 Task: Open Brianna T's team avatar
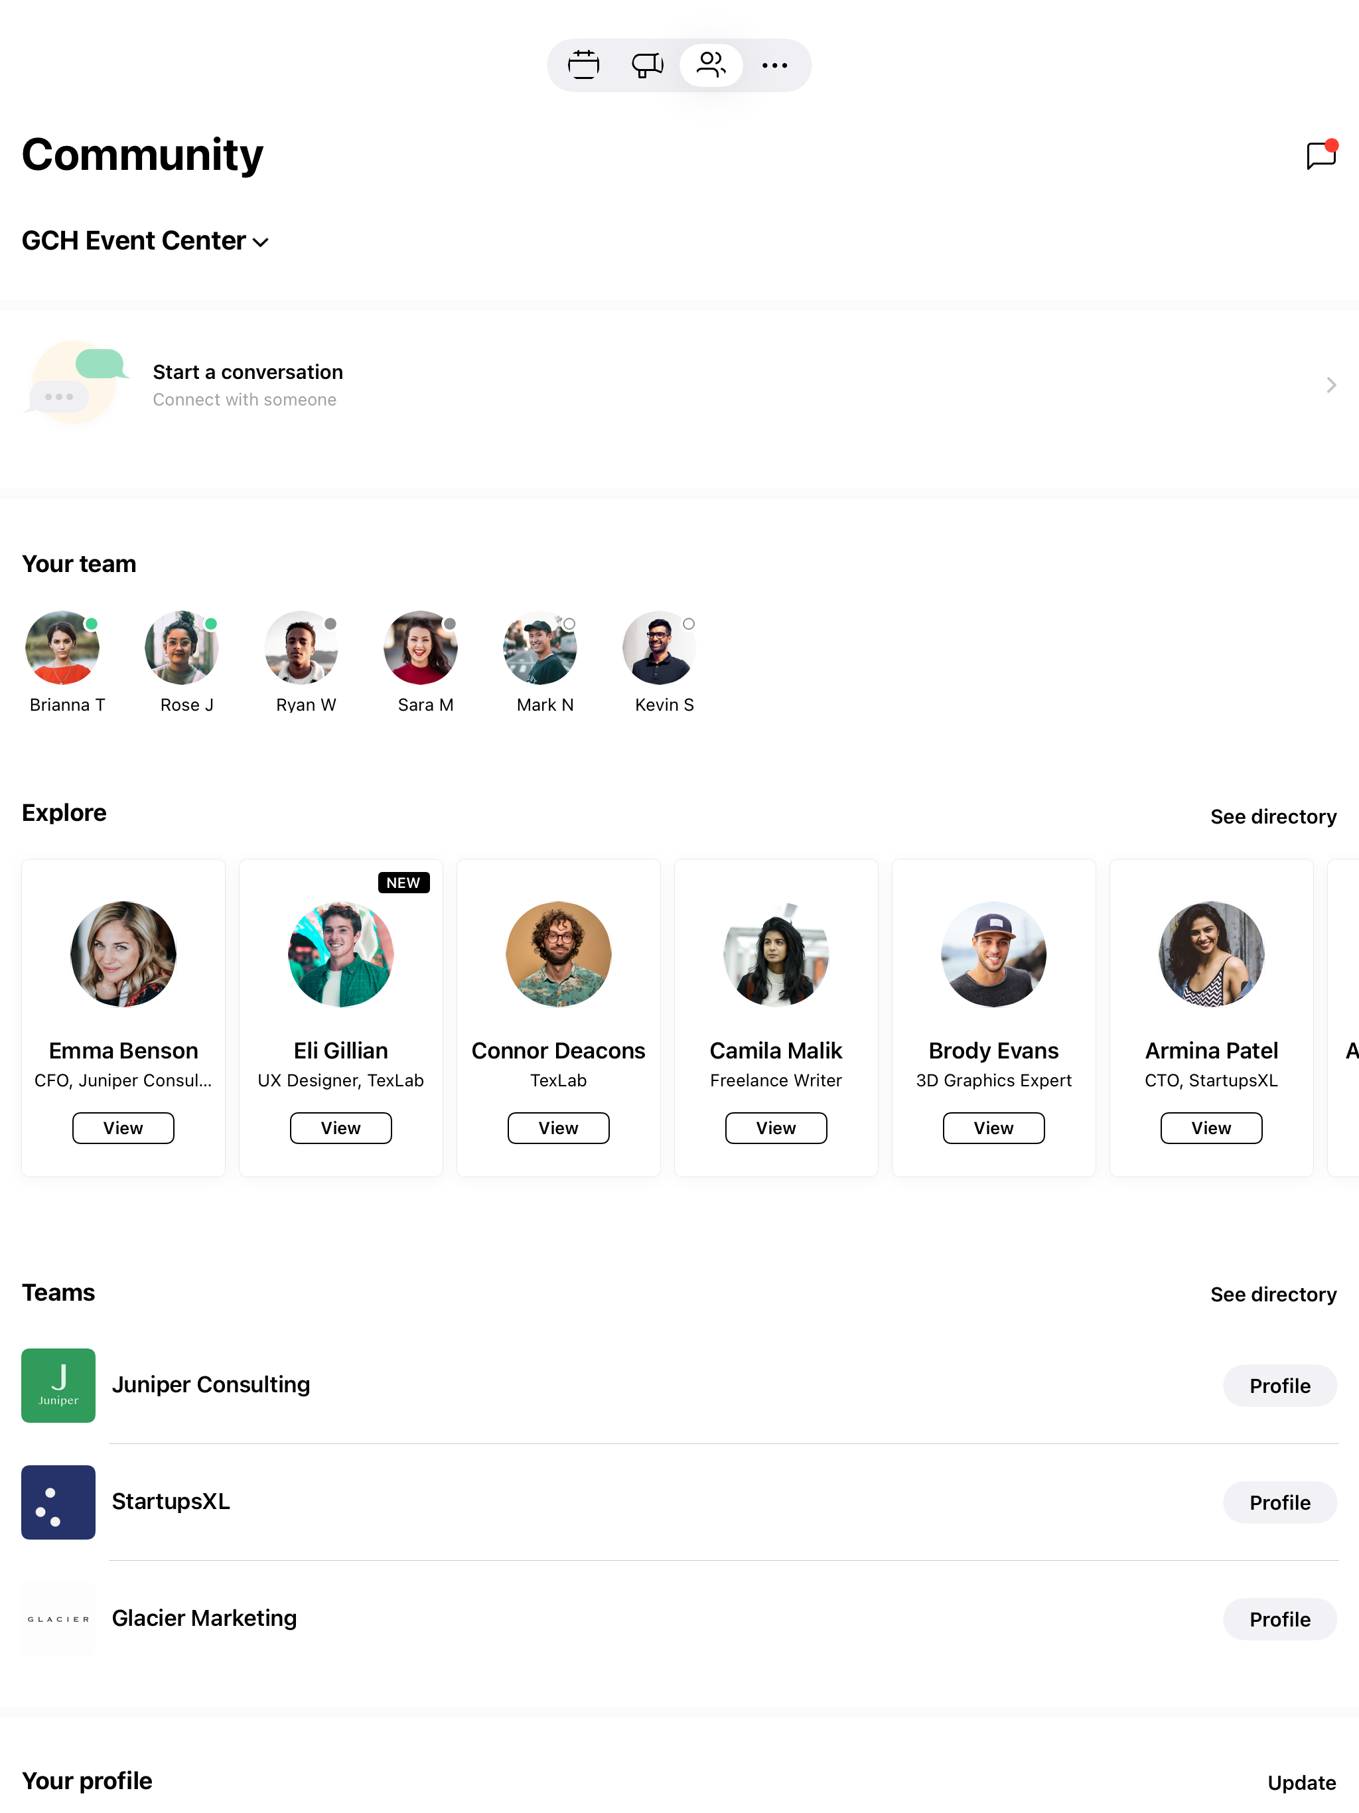[x=62, y=648]
